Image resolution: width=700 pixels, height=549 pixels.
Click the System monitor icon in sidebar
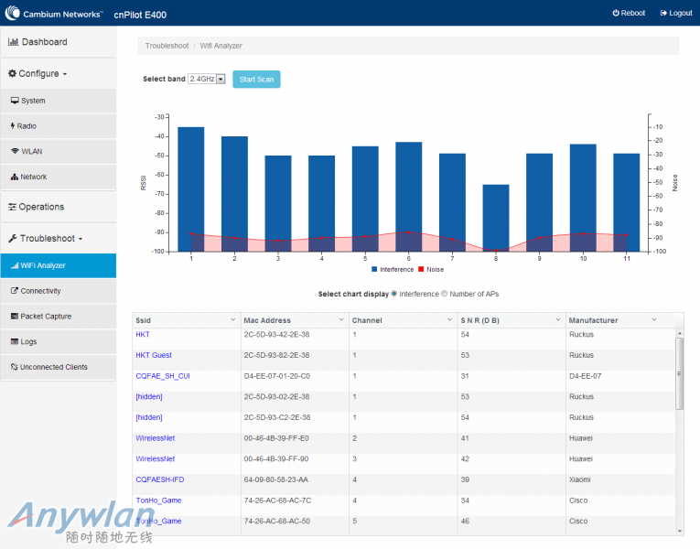point(15,101)
